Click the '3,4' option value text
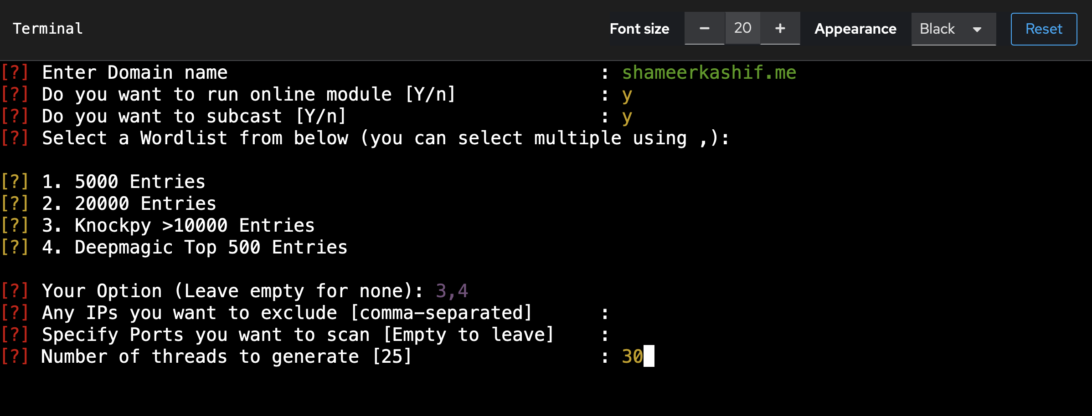 pyautogui.click(x=452, y=291)
